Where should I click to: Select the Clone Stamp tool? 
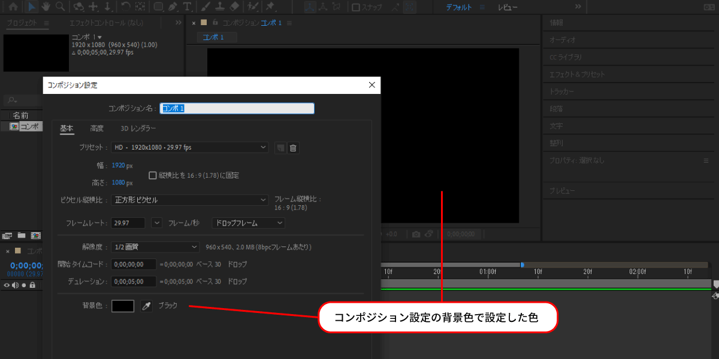click(x=219, y=7)
